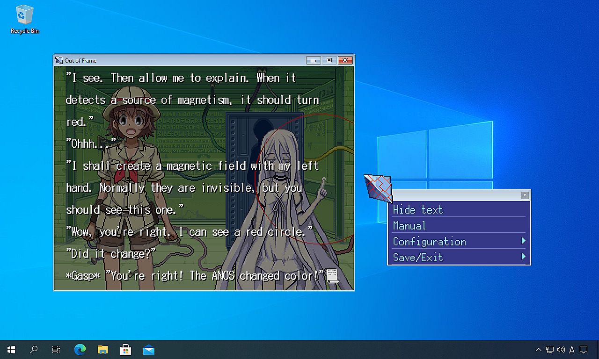The height and width of the screenshot is (359, 599).
Task: Open the Recycle Bin desktop icon
Action: 25,19
